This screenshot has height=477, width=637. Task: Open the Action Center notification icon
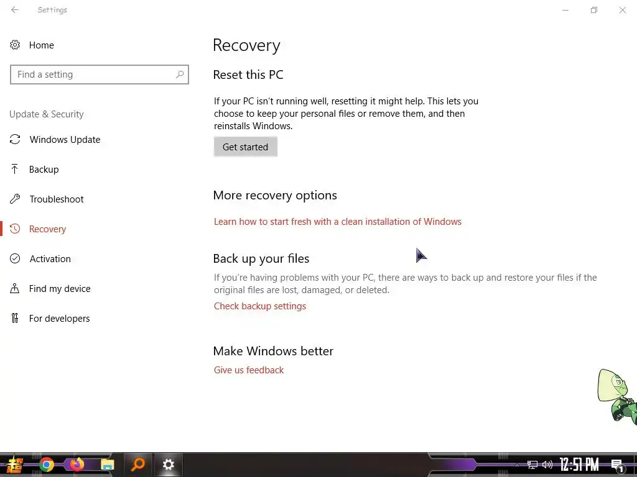[x=618, y=466]
